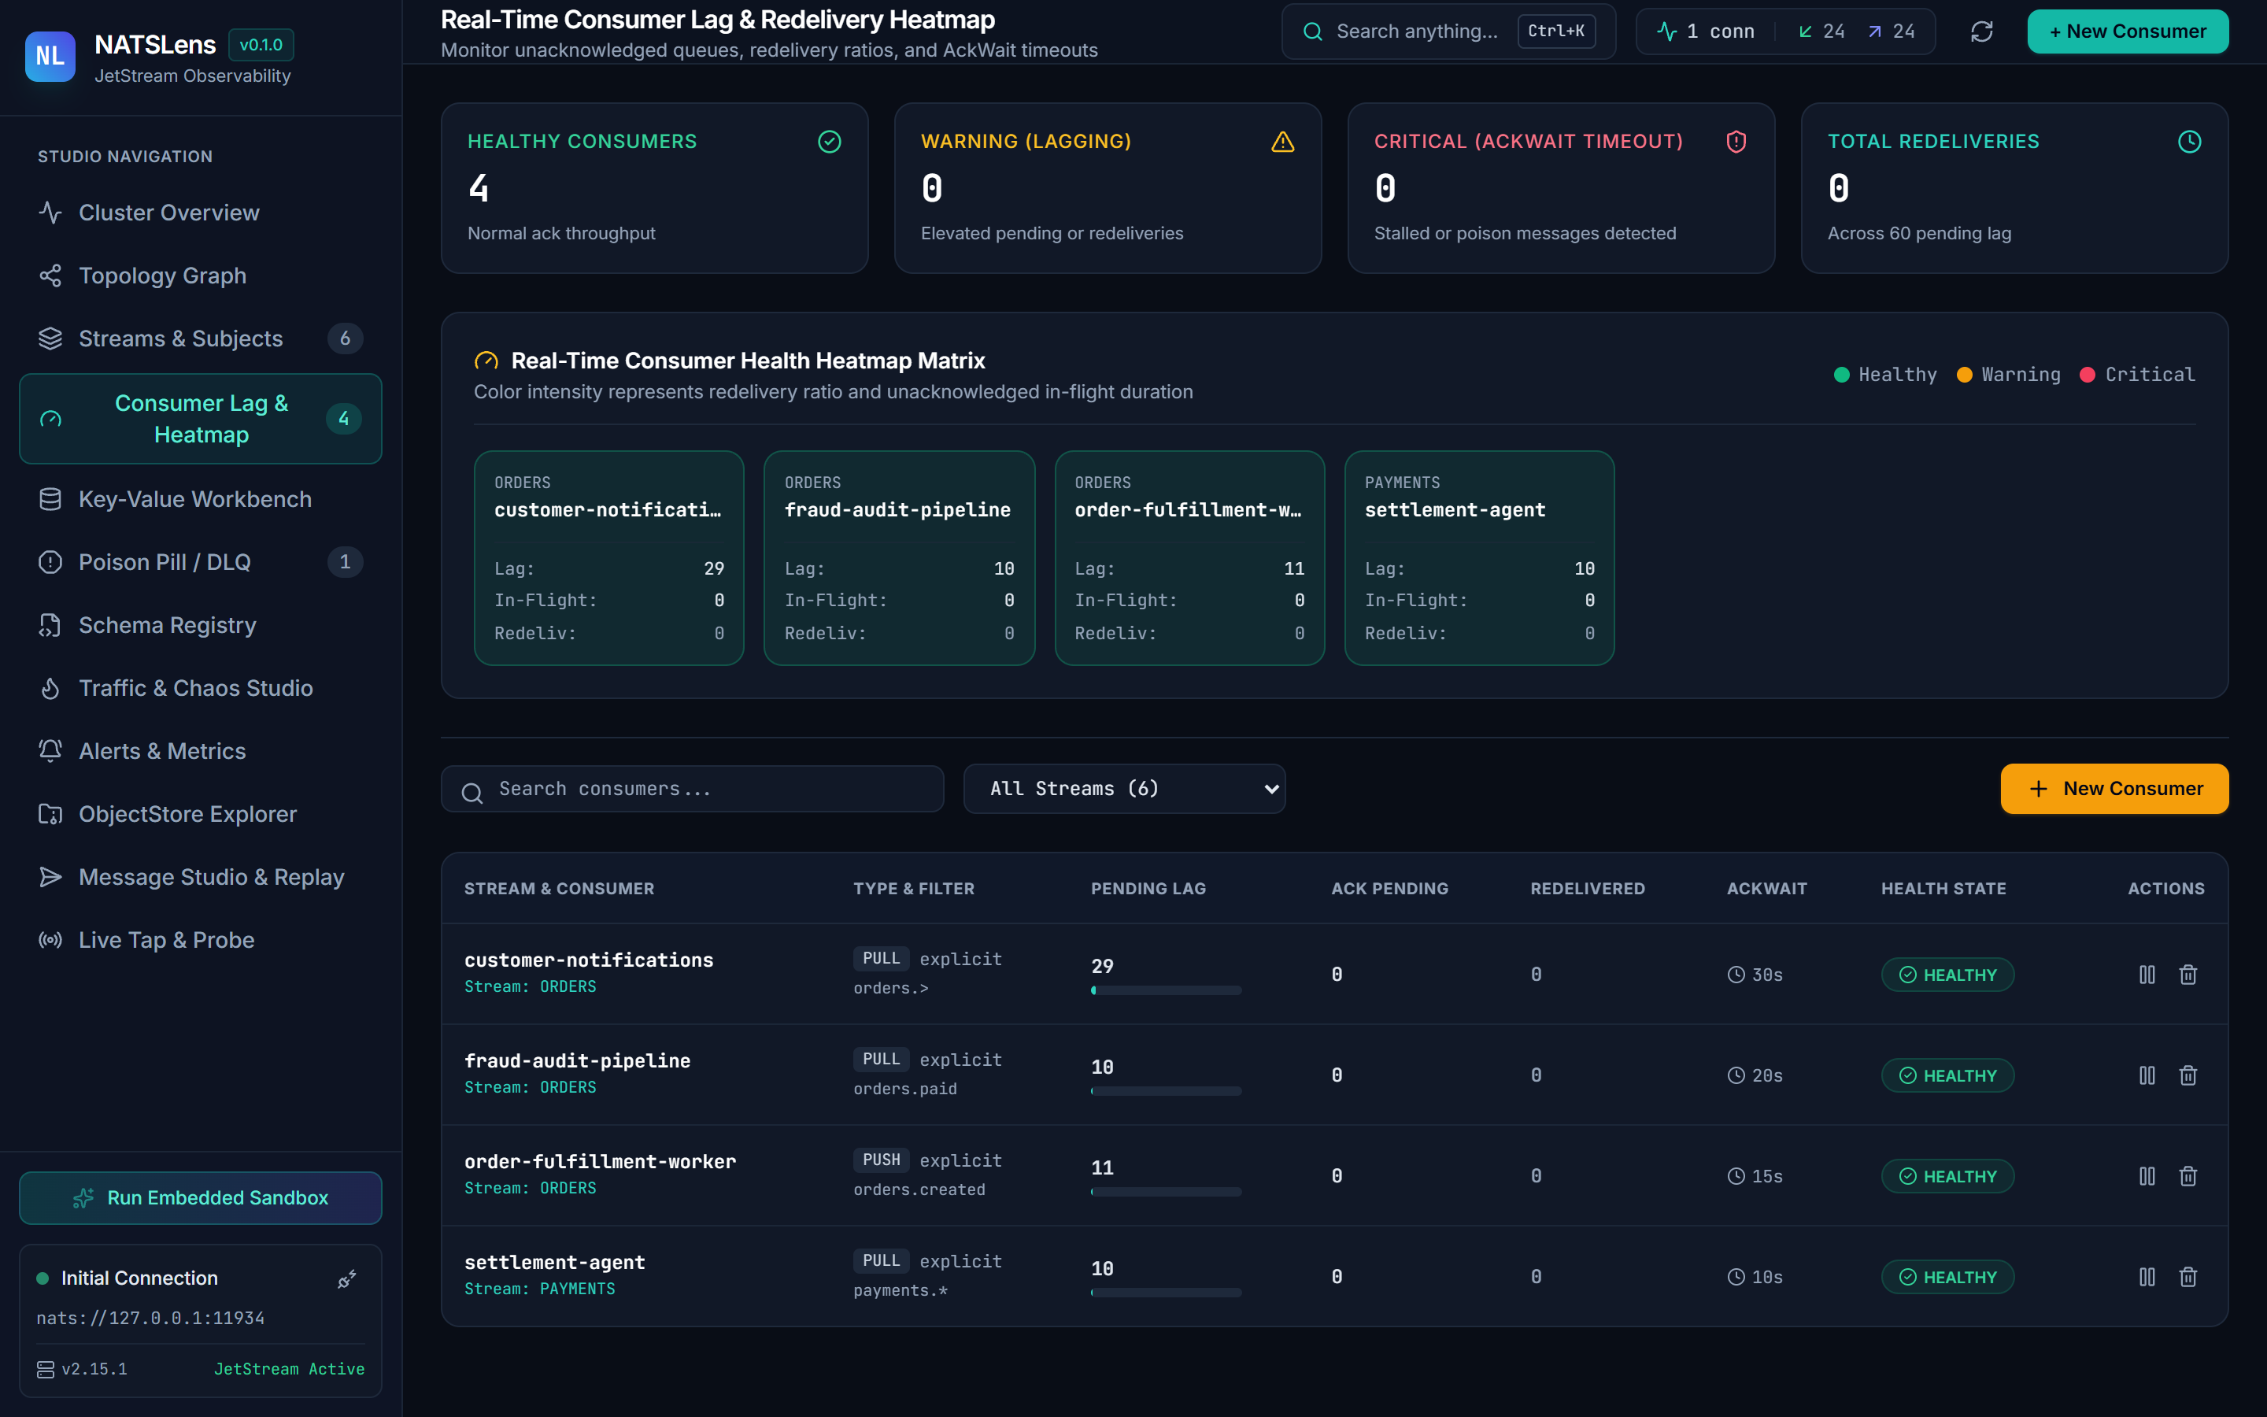The height and width of the screenshot is (1417, 2267).
Task: Pause the fraud-audit-pipeline consumer
Action: pos(2147,1076)
